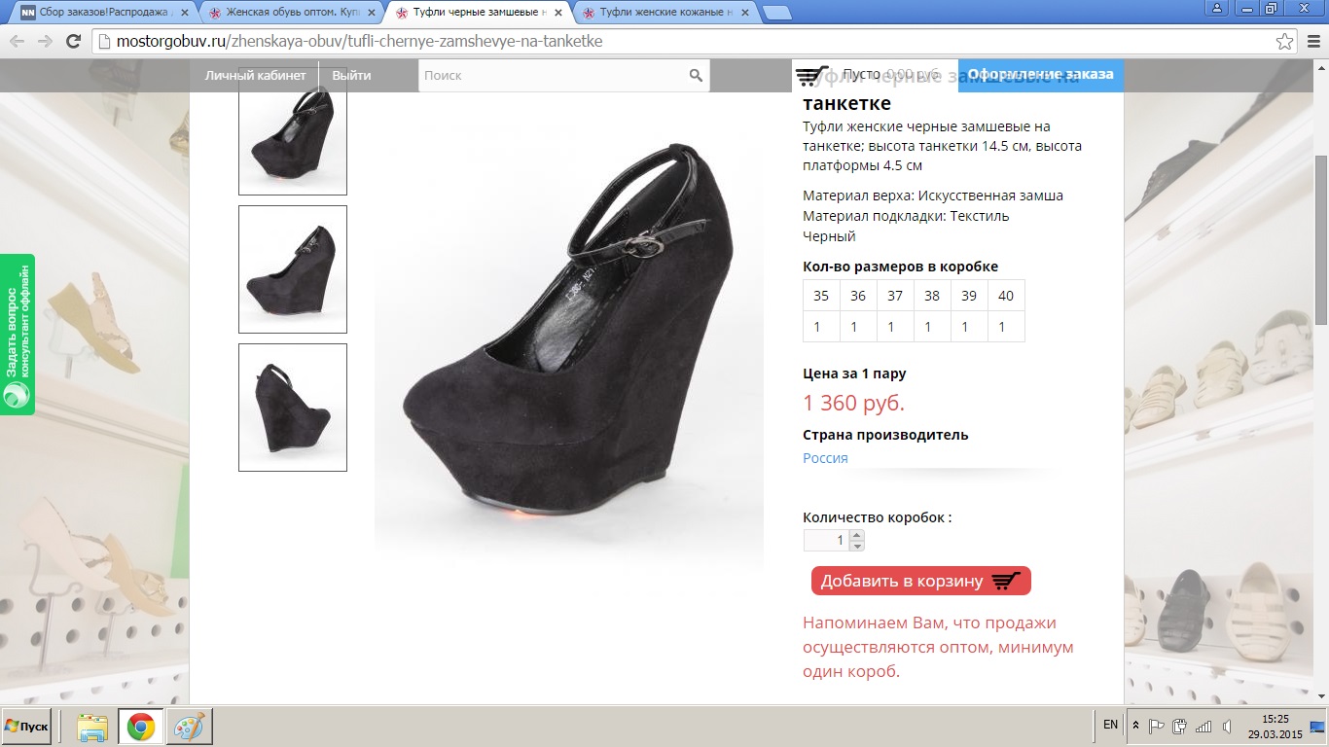Image resolution: width=1329 pixels, height=747 pixels.
Task: Decrease box quantity with down arrow
Action: click(857, 546)
